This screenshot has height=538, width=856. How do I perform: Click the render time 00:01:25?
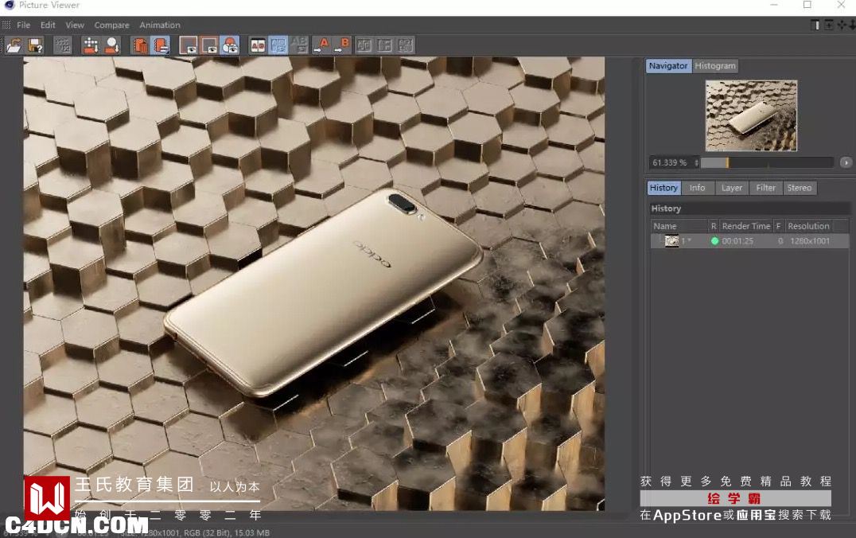click(737, 241)
